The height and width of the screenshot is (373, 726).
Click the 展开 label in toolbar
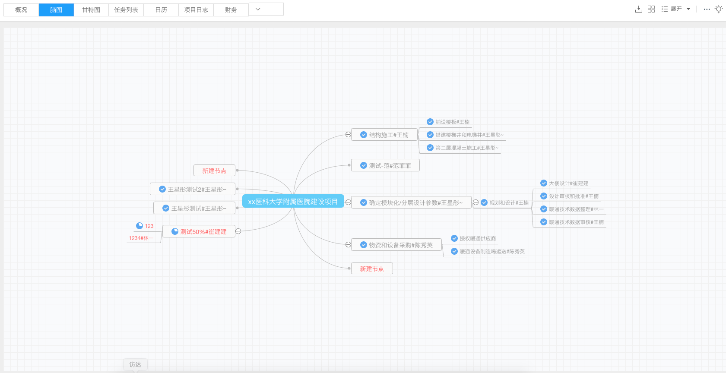coord(676,9)
